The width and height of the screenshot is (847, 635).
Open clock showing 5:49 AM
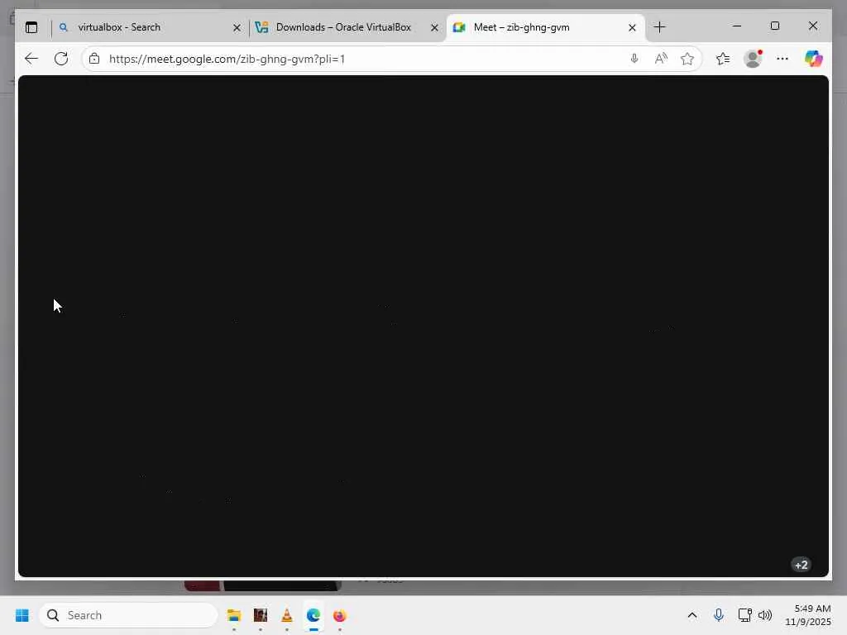[807, 615]
